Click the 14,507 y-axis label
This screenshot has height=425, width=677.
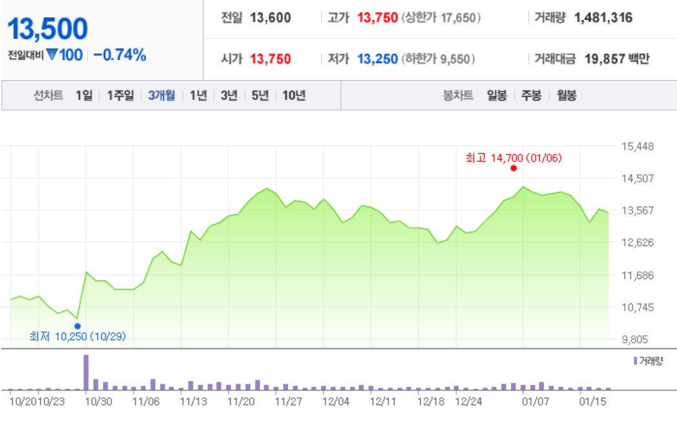coord(638,178)
